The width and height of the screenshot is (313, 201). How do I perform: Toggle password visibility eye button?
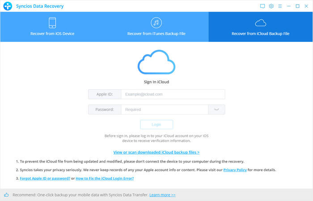point(216,109)
